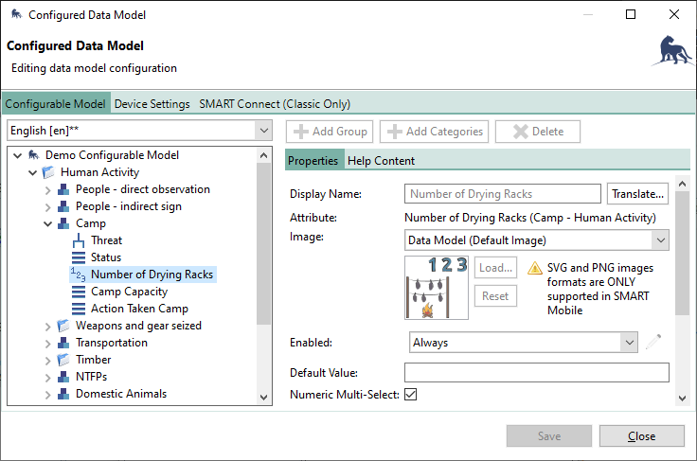Uncheck the Numeric Multi-Select checkbox

point(411,394)
